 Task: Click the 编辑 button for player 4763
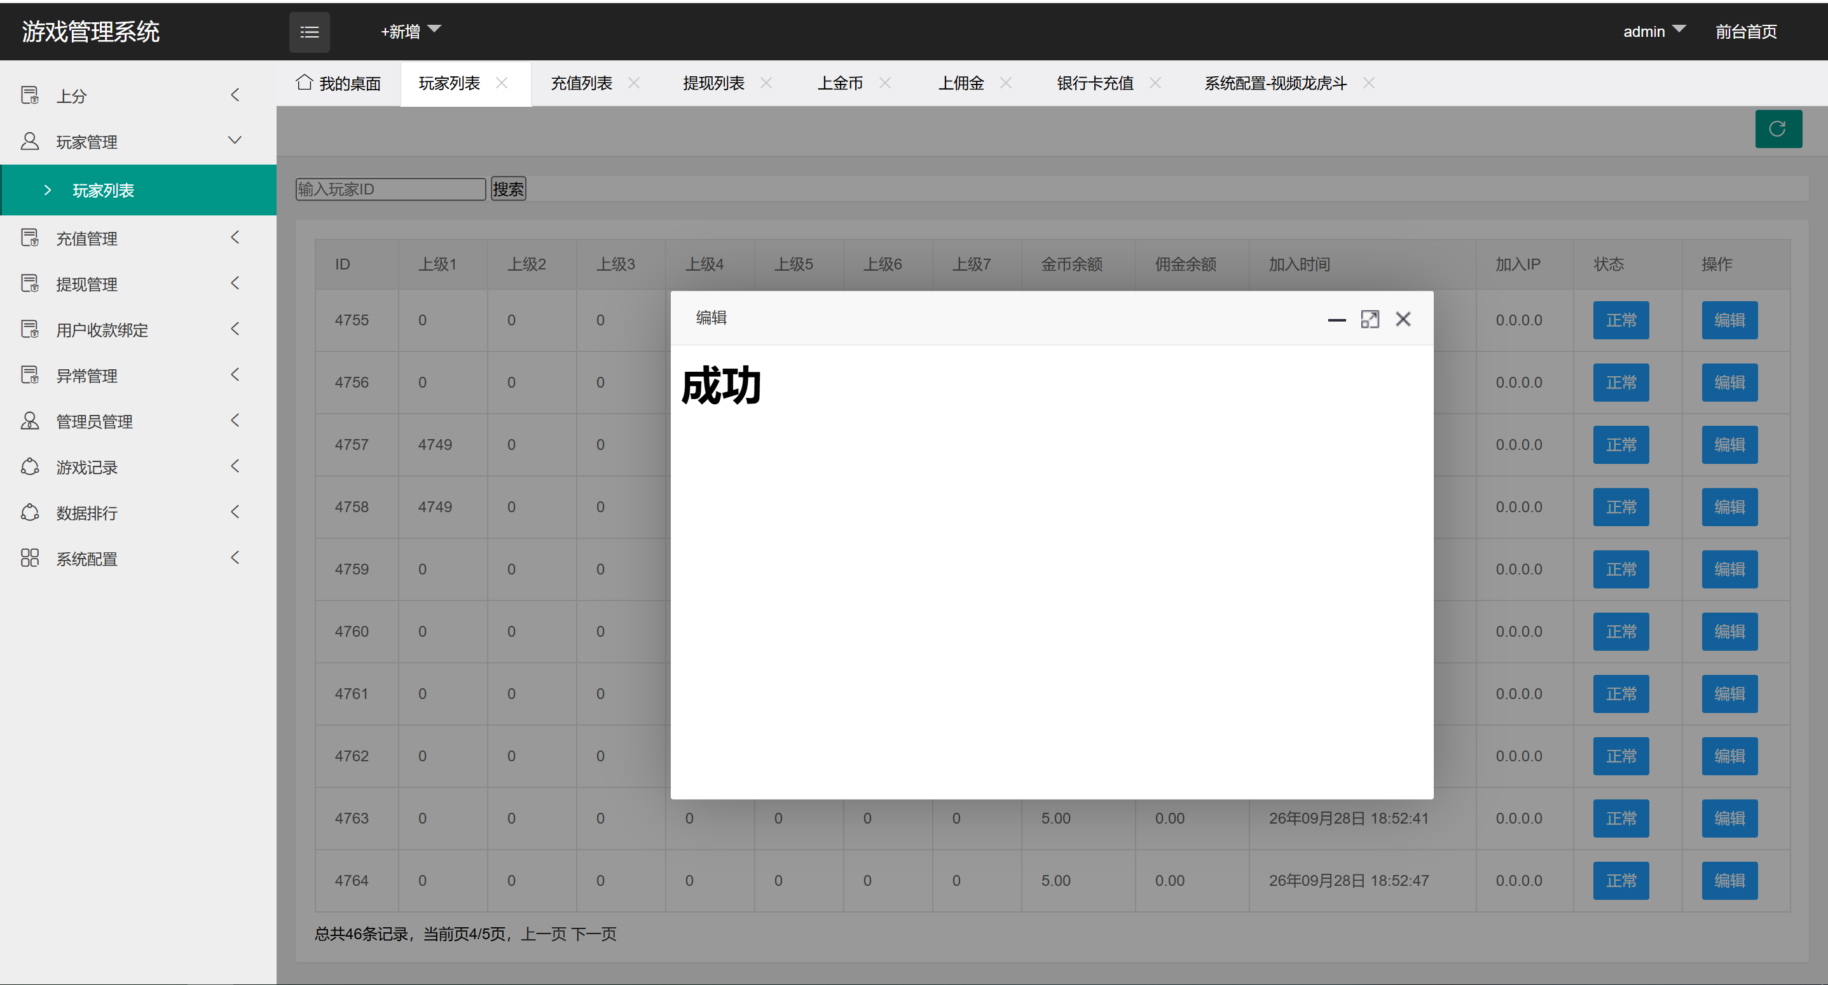pos(1729,819)
